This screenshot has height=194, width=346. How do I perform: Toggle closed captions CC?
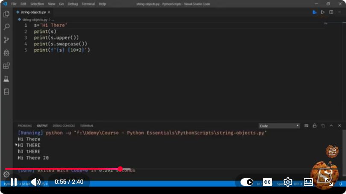coord(267,182)
